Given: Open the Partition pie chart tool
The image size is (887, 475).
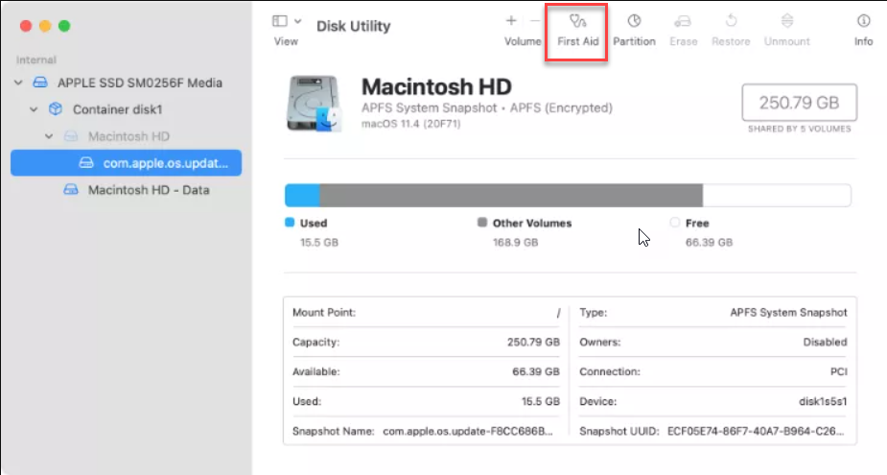Looking at the screenshot, I should point(634,21).
